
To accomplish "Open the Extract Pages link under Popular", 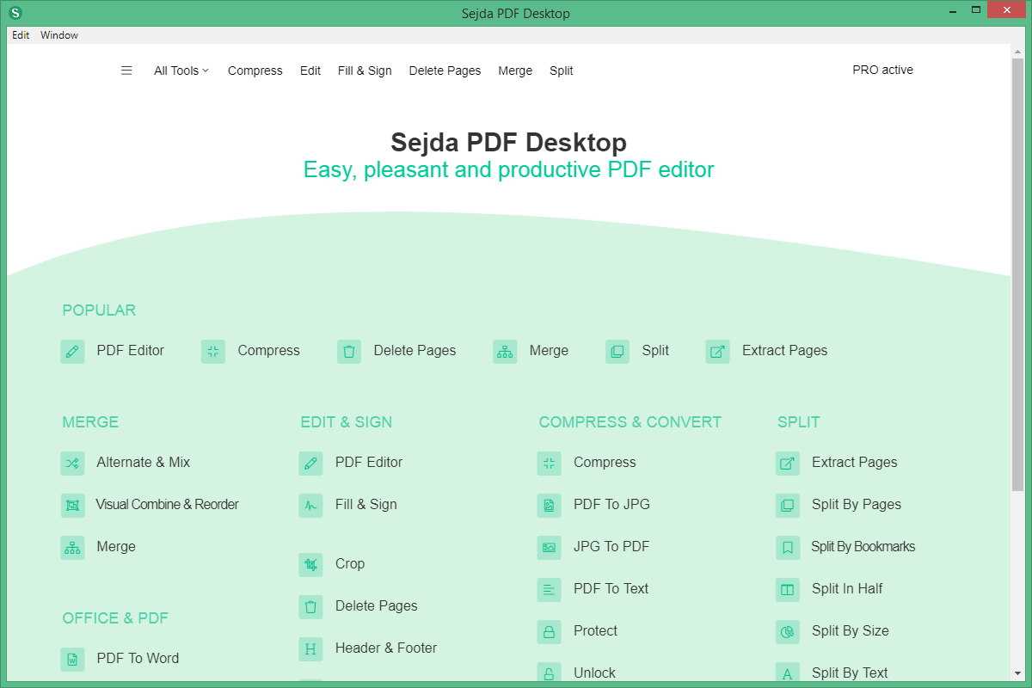I will [x=784, y=351].
